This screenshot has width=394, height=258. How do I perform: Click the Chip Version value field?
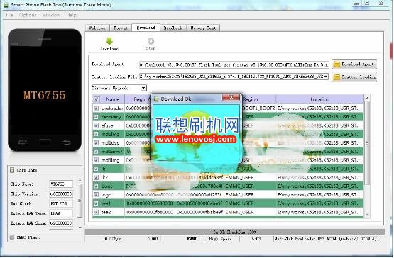(x=61, y=193)
